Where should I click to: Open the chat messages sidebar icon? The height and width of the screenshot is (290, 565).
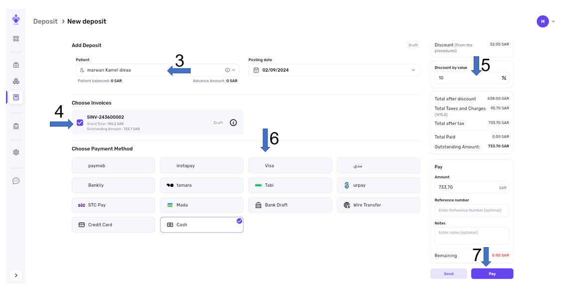pyautogui.click(x=16, y=181)
